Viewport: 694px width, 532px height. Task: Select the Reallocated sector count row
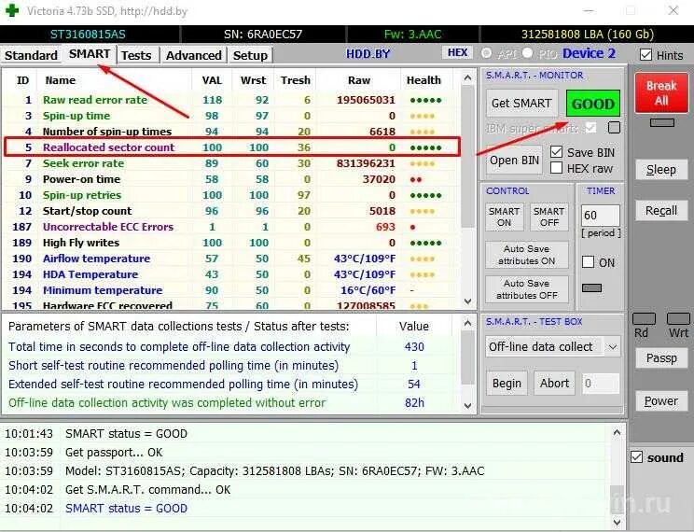[x=230, y=147]
